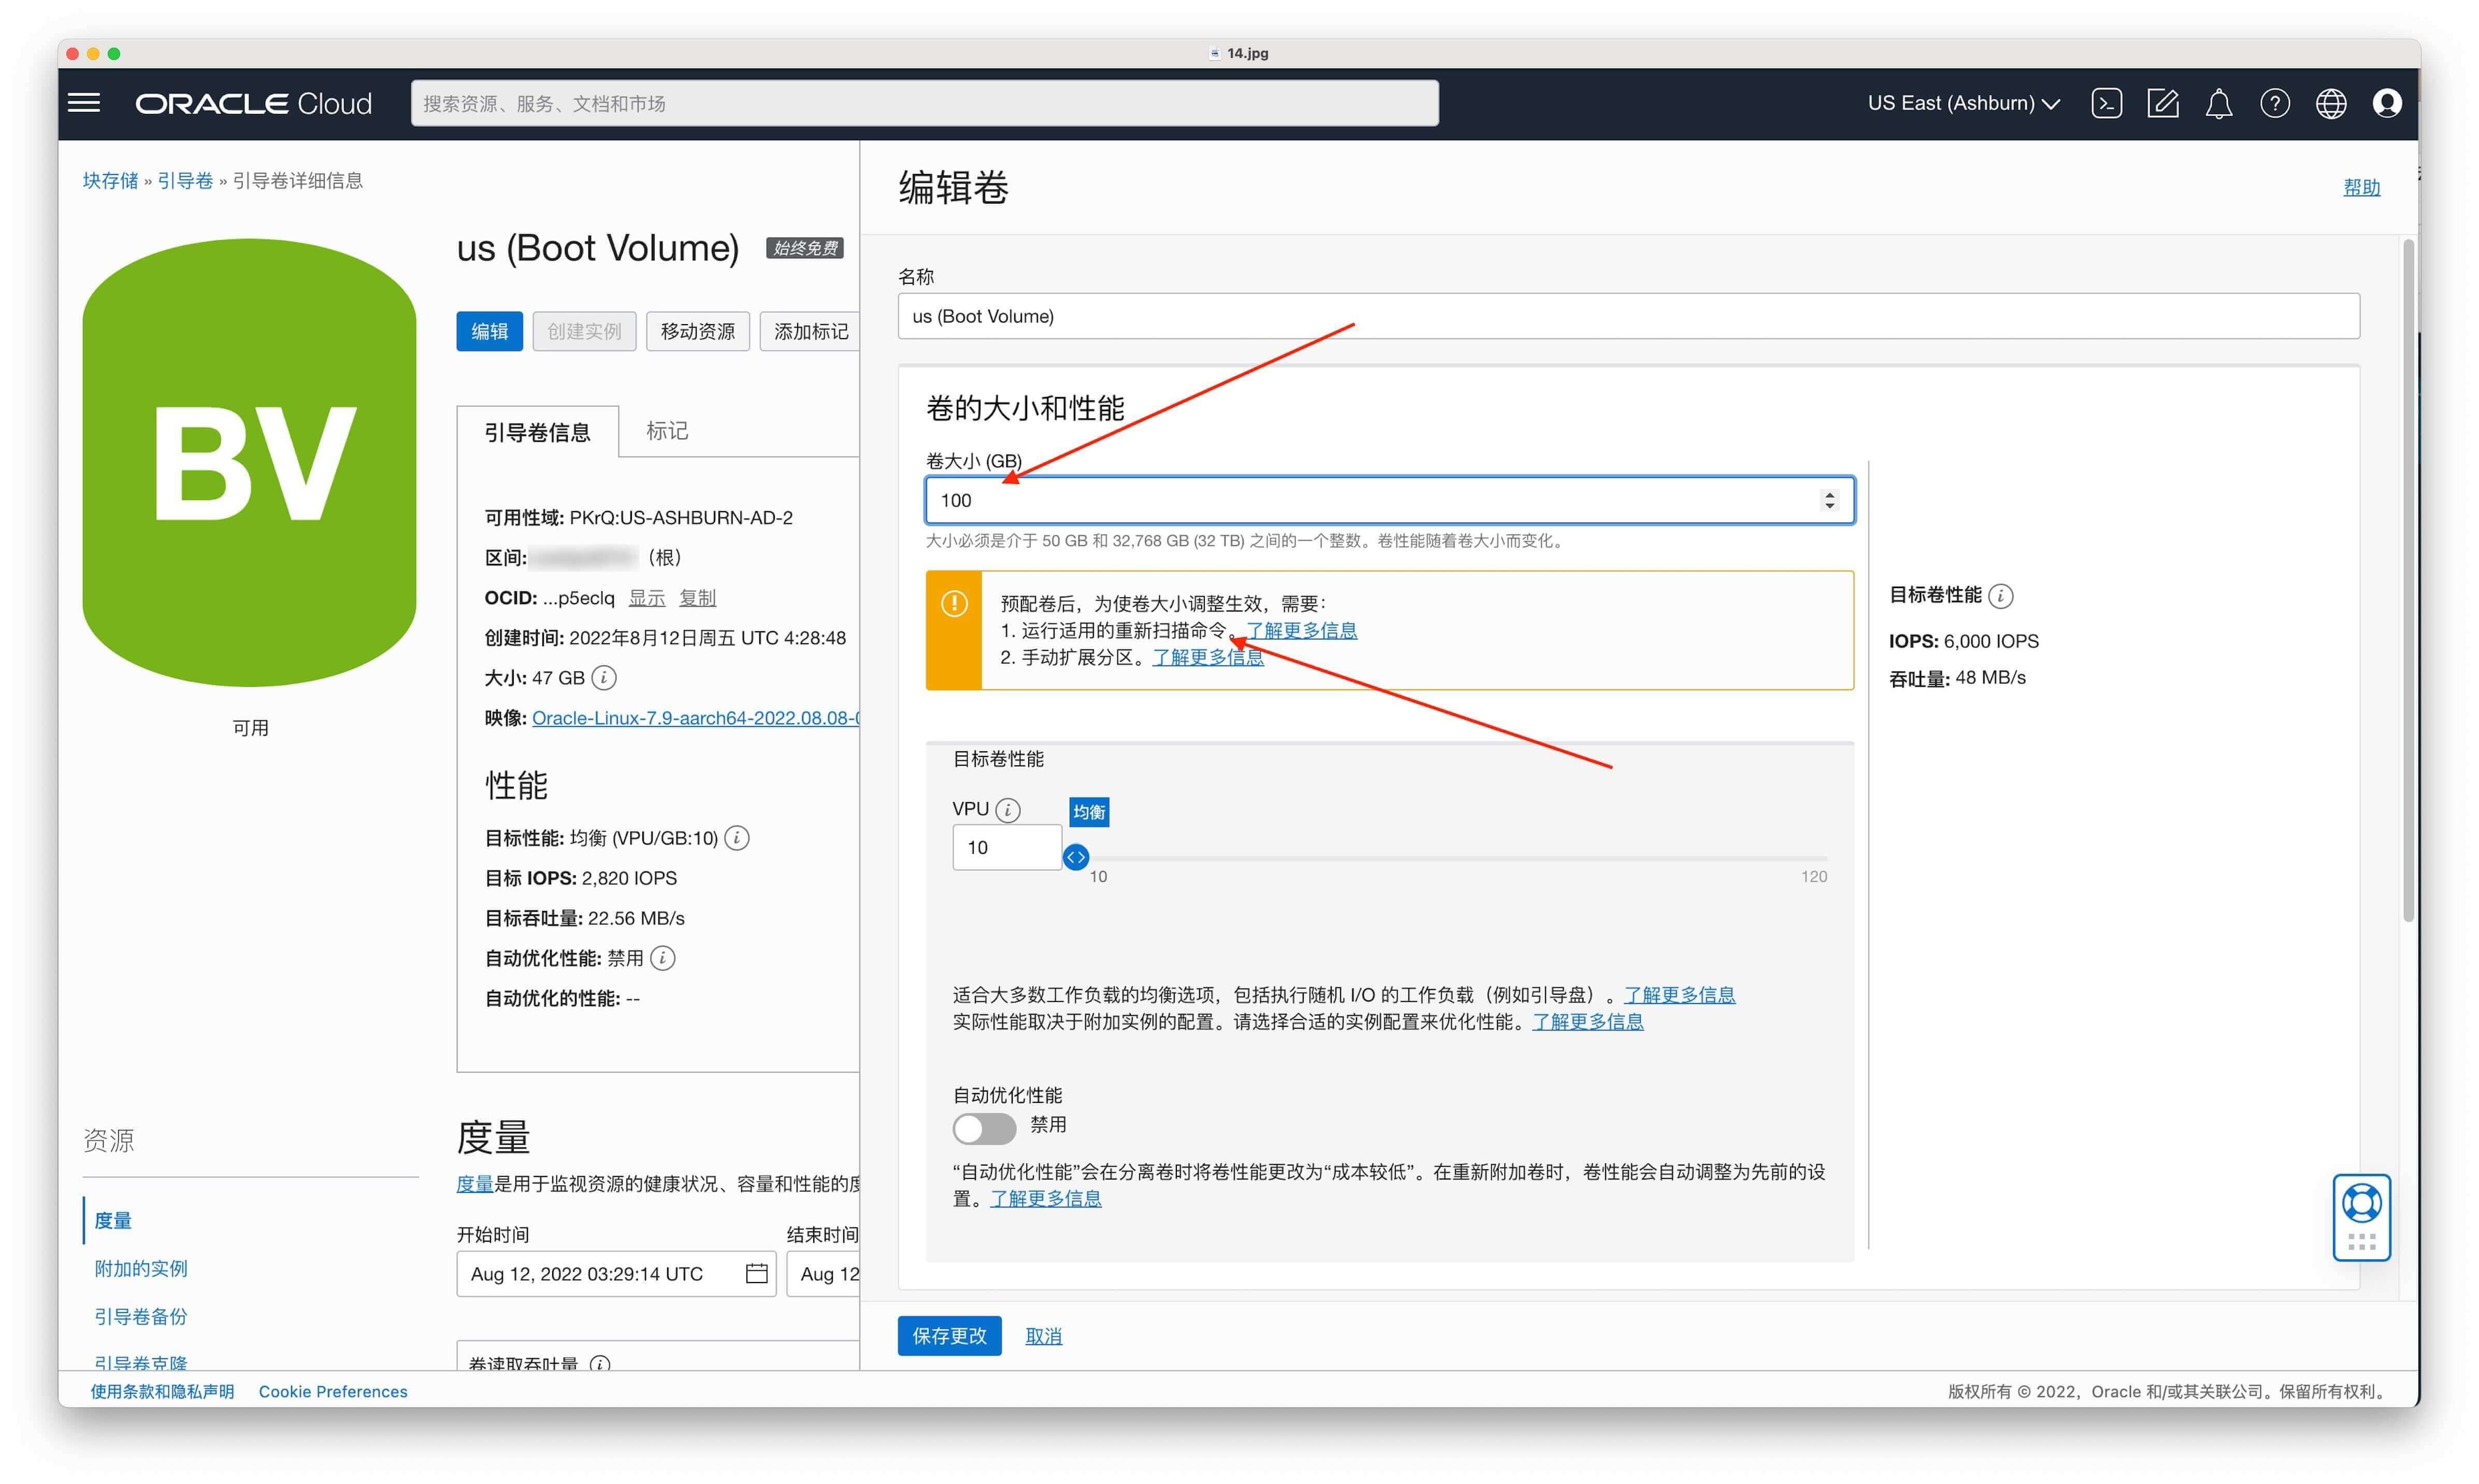The image size is (2479, 1484).
Task: Click the Oracle Cloud logo
Action: [253, 104]
